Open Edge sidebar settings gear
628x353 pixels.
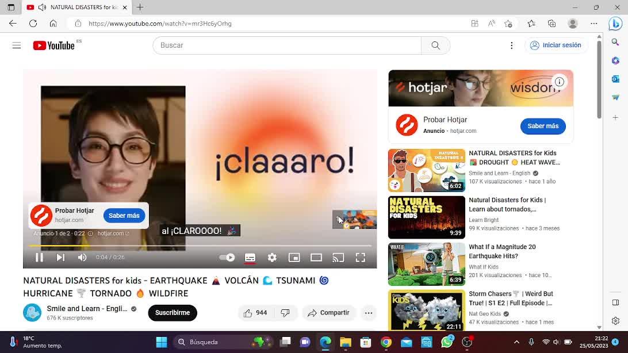pyautogui.click(x=615, y=321)
